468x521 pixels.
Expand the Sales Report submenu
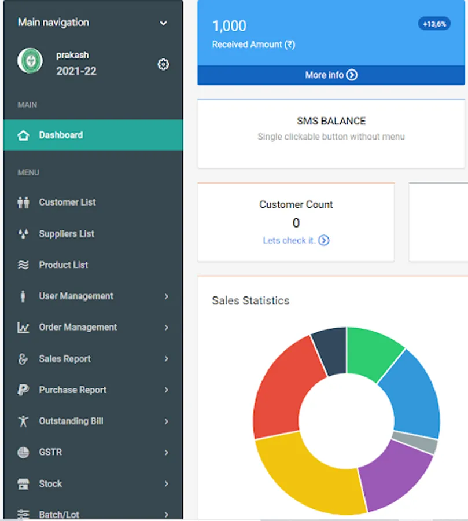pyautogui.click(x=167, y=358)
